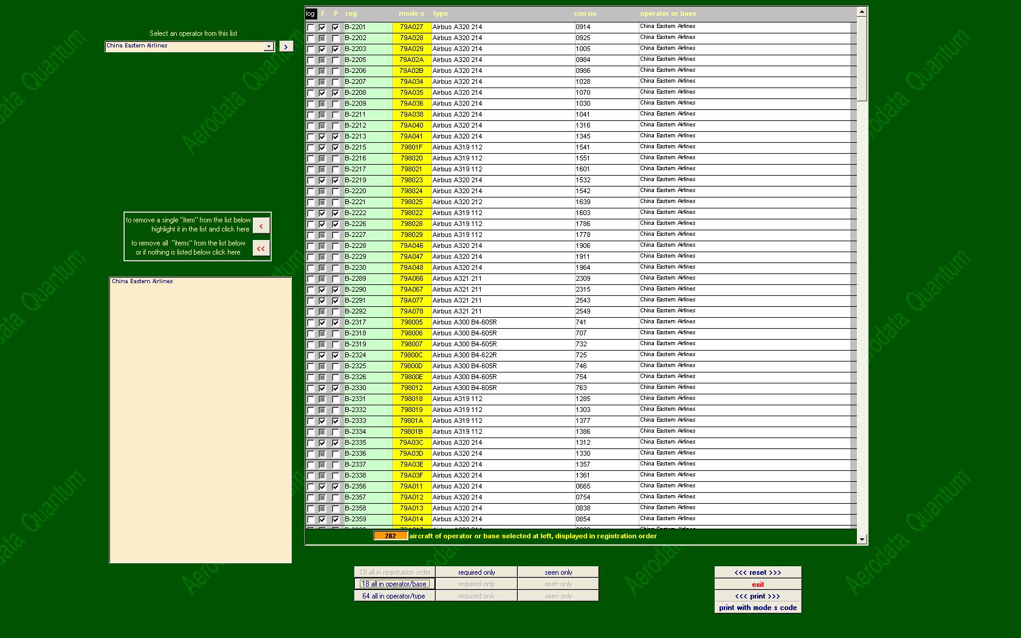
Task: Click the scroll down arrow of aircraft list
Action: [862, 539]
